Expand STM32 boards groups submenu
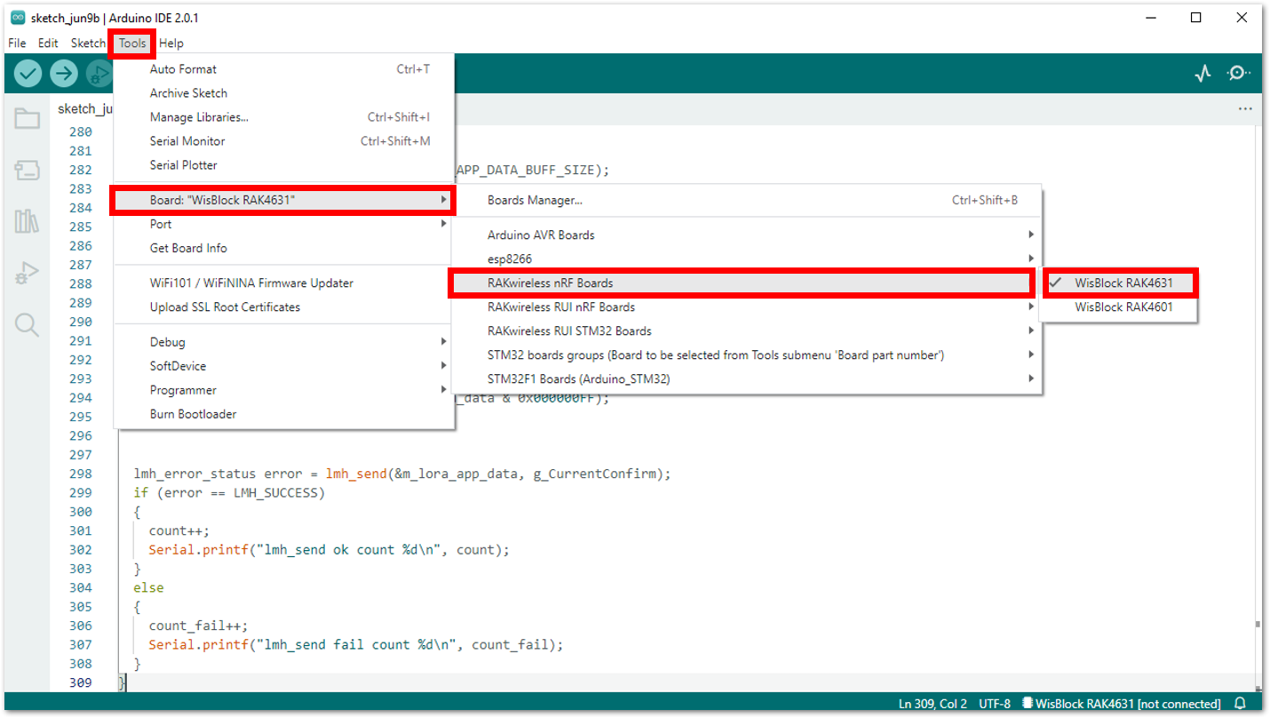 [x=747, y=355]
